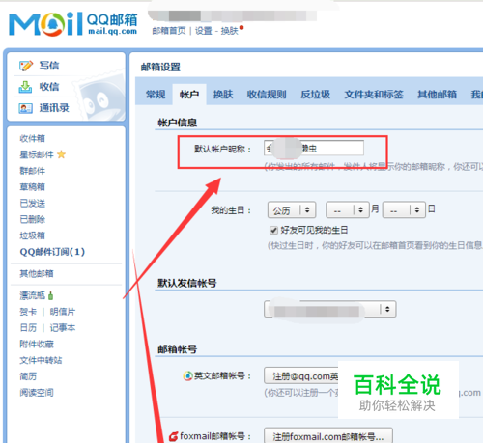483x443 pixels.
Task: Open the birthday day dropdown
Action: pos(404,210)
